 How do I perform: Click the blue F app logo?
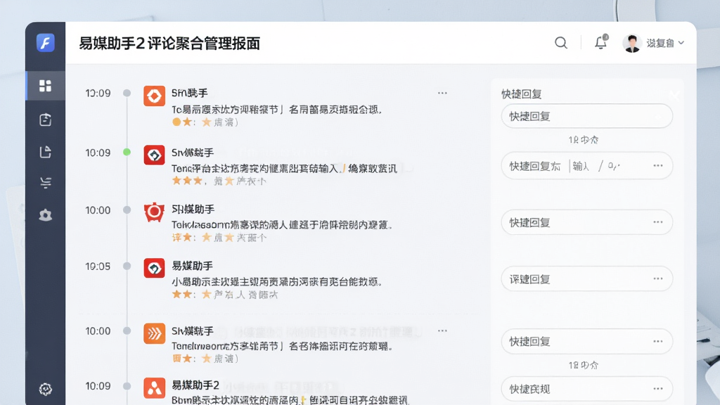point(46,43)
